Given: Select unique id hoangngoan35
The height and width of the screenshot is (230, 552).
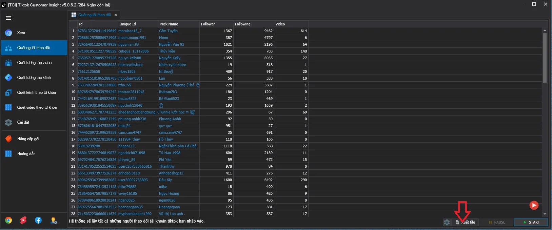Looking at the screenshot, I should coord(131,207).
